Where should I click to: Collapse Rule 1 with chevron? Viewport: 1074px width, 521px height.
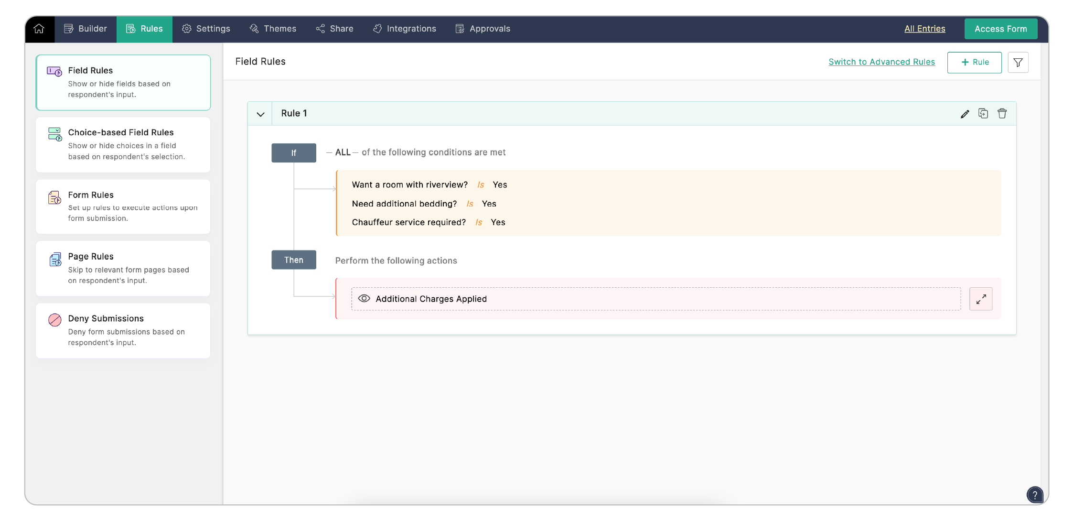[260, 114]
